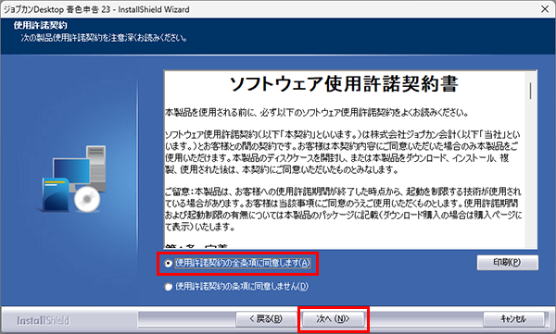The width and height of the screenshot is (556, 334).
Task: Click the paragraph beginning ご留意:本製品は
Action: click(343, 209)
